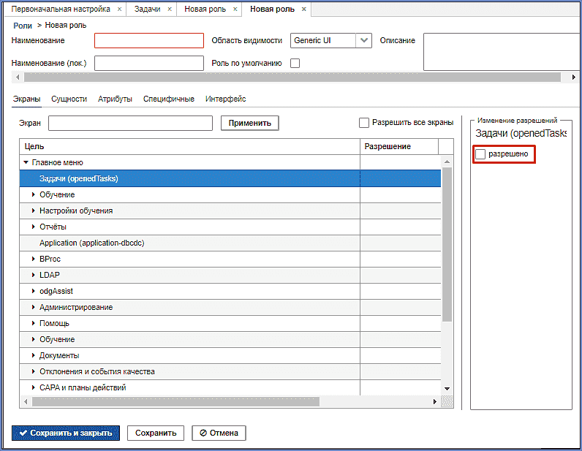Check the разрешено checkbox

480,154
